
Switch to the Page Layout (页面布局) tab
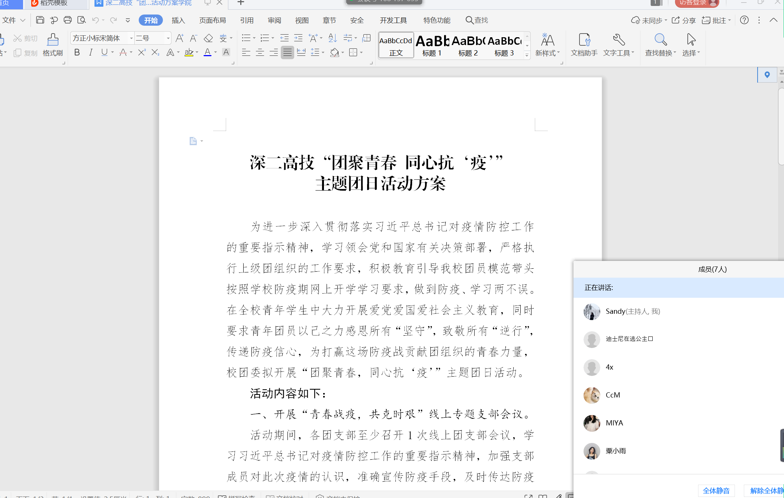[x=212, y=20]
